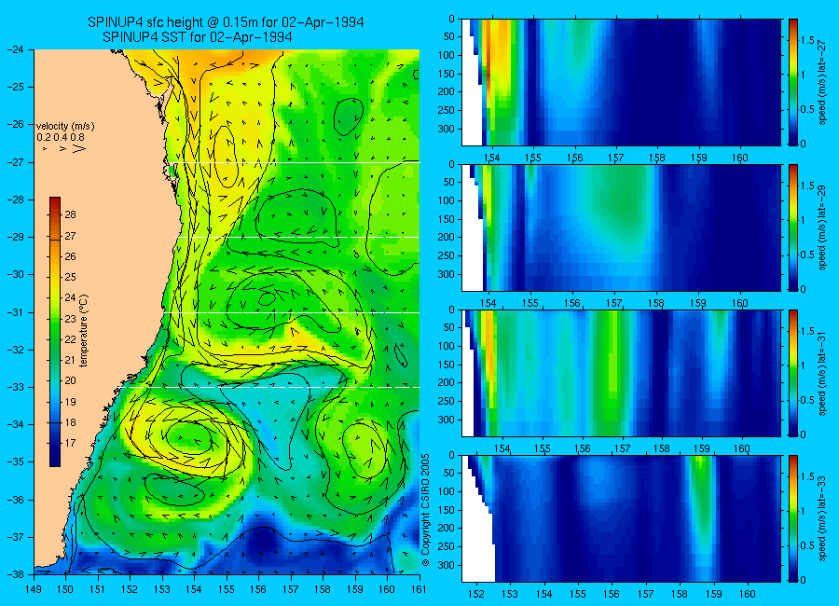Click the '0.2 0.4 0.8' velocity scale values

click(61, 137)
